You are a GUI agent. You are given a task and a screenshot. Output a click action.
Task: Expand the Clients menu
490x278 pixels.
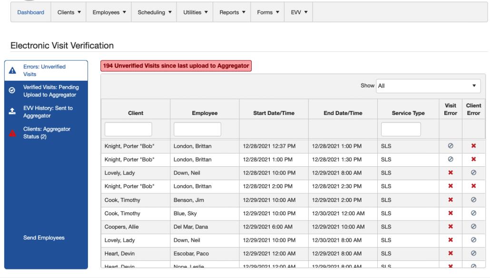(69, 12)
